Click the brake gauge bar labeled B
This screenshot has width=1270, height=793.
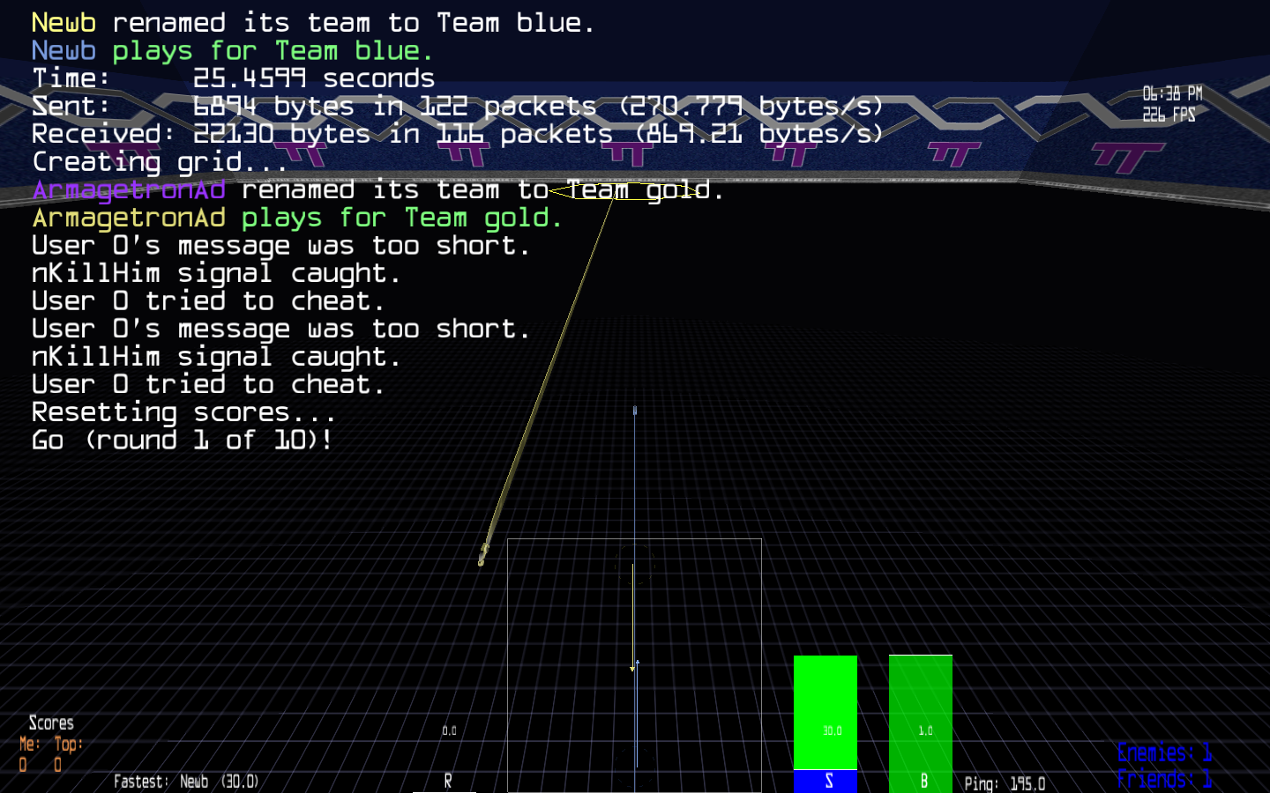pyautogui.click(x=920, y=714)
